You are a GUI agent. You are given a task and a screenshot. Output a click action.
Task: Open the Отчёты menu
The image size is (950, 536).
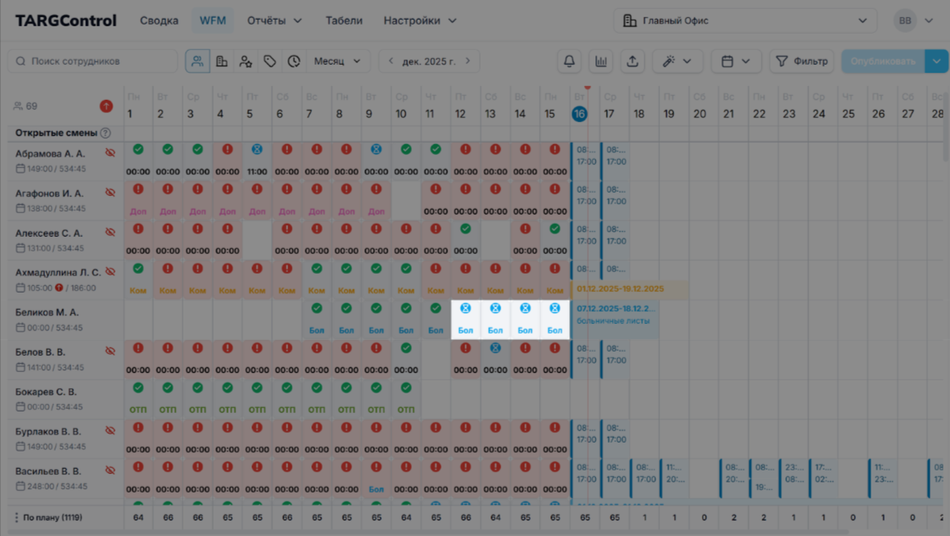click(274, 20)
